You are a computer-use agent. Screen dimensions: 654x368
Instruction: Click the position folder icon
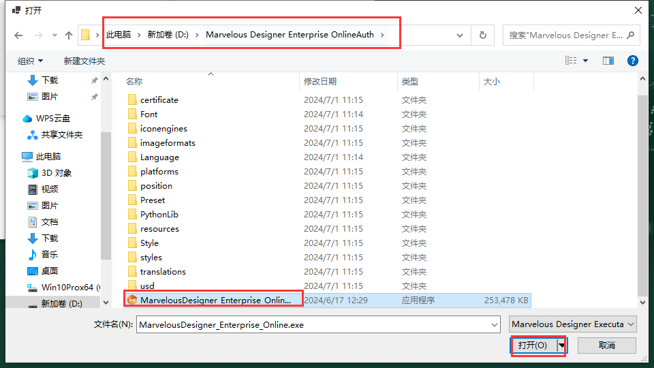[132, 185]
